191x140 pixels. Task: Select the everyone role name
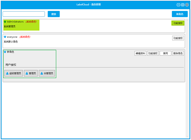point(12,37)
